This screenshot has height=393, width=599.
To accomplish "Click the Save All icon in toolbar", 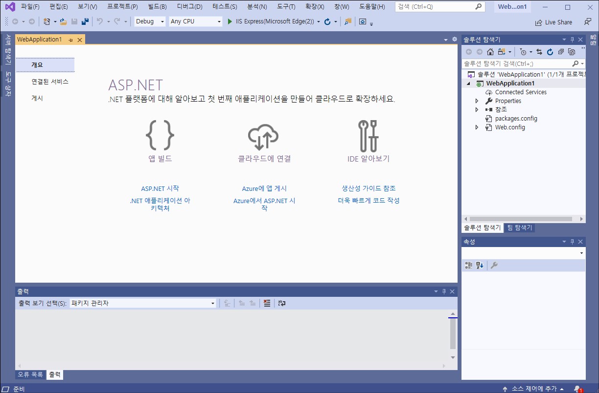I will [85, 21].
